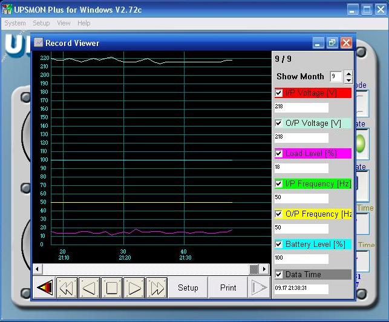The height and width of the screenshot is (322, 389).
Task: Decrease Show Month with the down arrow
Action: coord(348,80)
